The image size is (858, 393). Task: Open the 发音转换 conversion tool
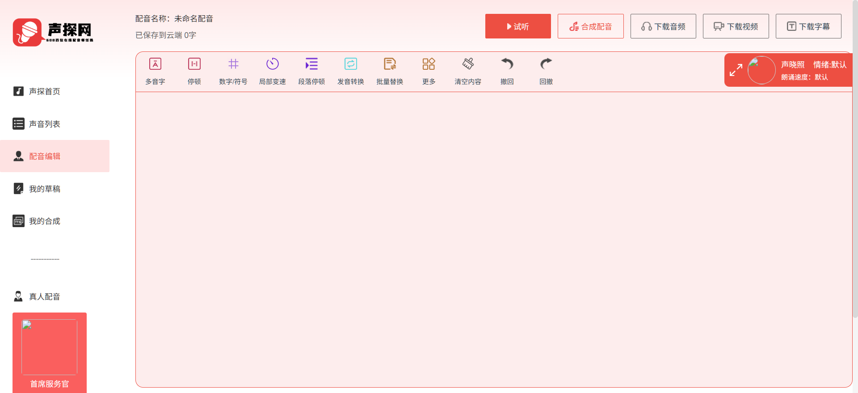350,64
